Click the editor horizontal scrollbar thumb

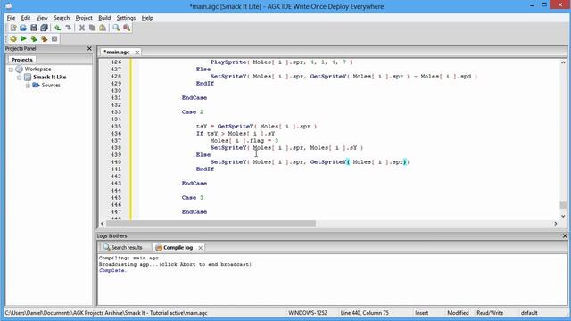pyautogui.click(x=211, y=224)
